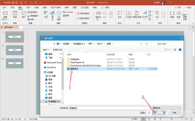This screenshot has width=195, height=121.
Task: Switch to the 开始 ribbon tab
Action: [x=12, y=7]
